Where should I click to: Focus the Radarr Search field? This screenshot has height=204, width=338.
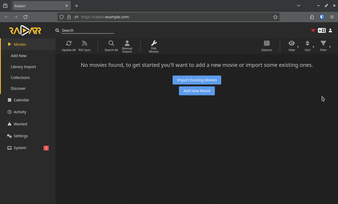[88, 31]
